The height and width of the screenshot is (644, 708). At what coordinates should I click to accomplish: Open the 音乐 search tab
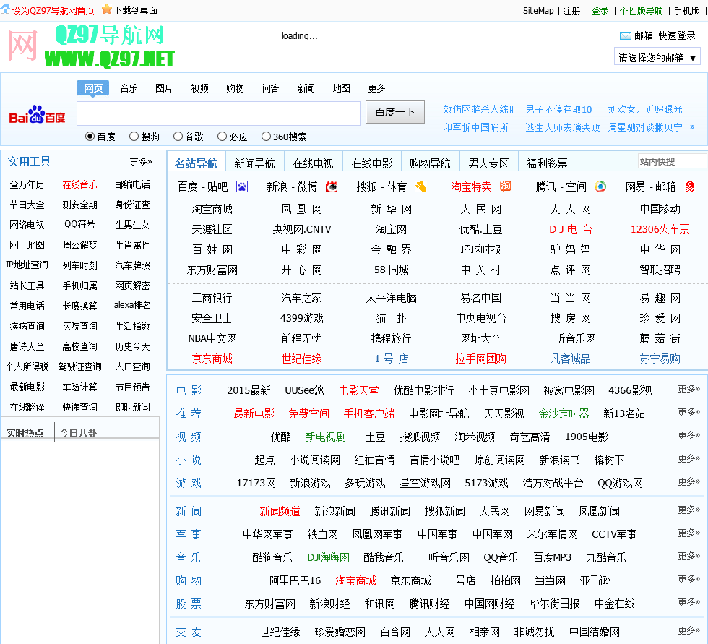(x=129, y=88)
